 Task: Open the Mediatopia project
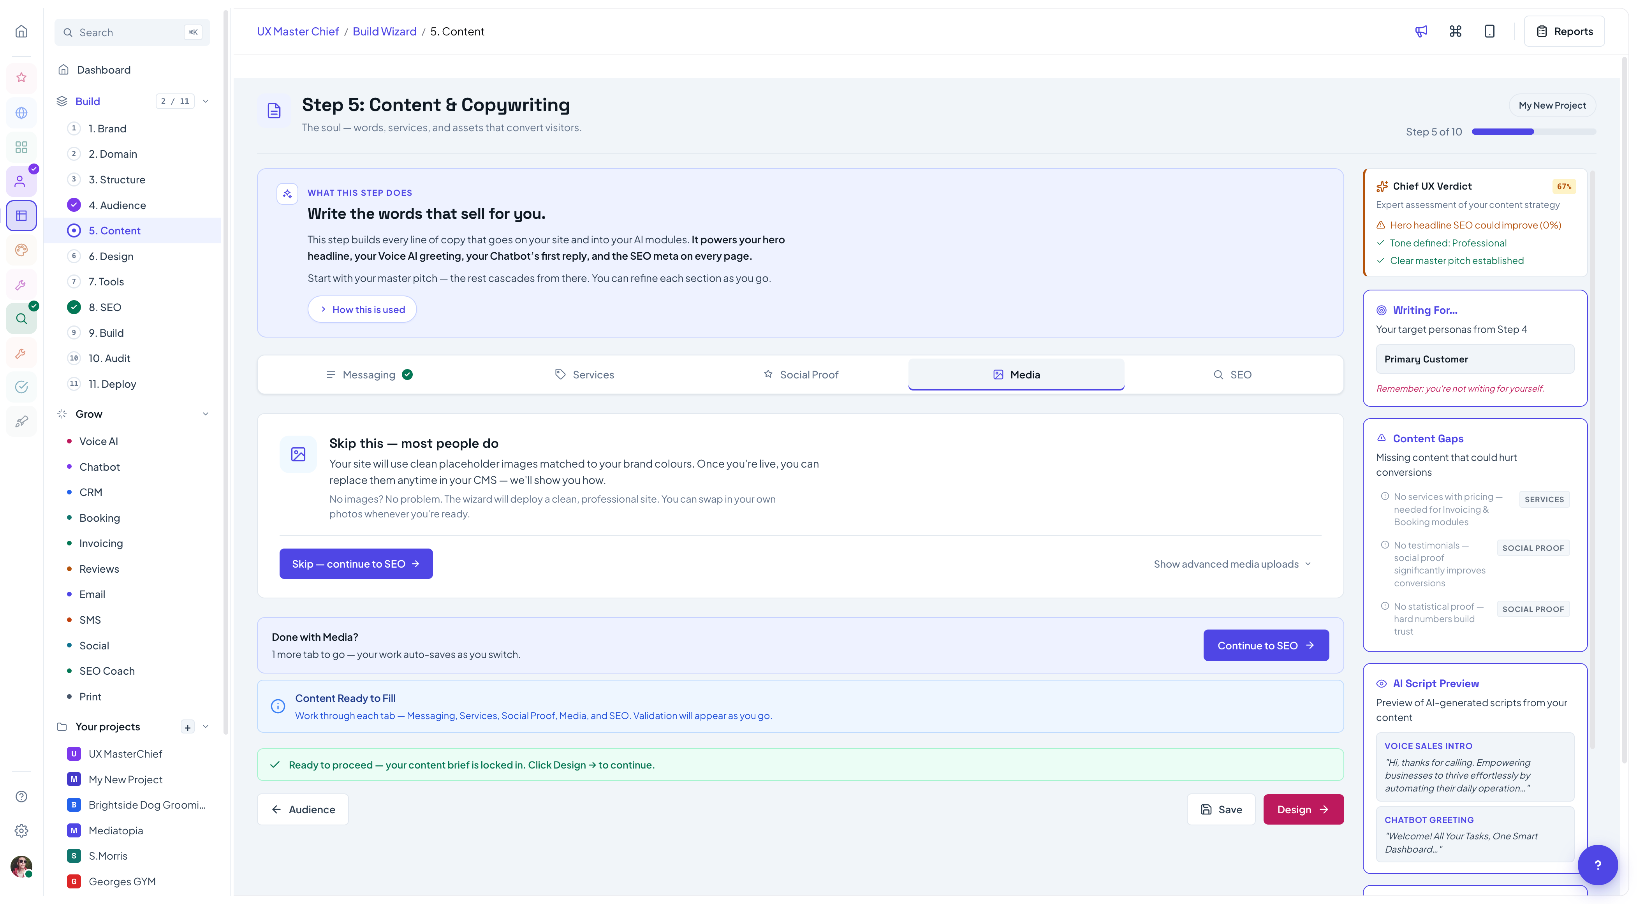pos(133,830)
